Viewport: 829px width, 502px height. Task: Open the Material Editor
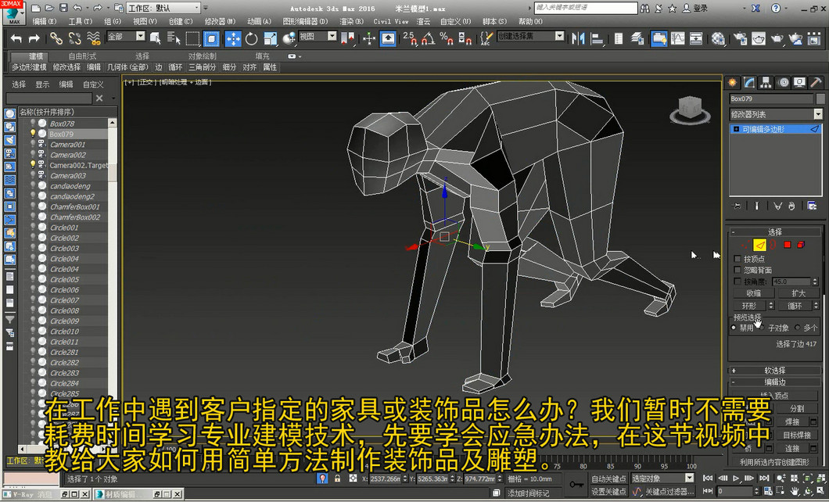point(718,38)
